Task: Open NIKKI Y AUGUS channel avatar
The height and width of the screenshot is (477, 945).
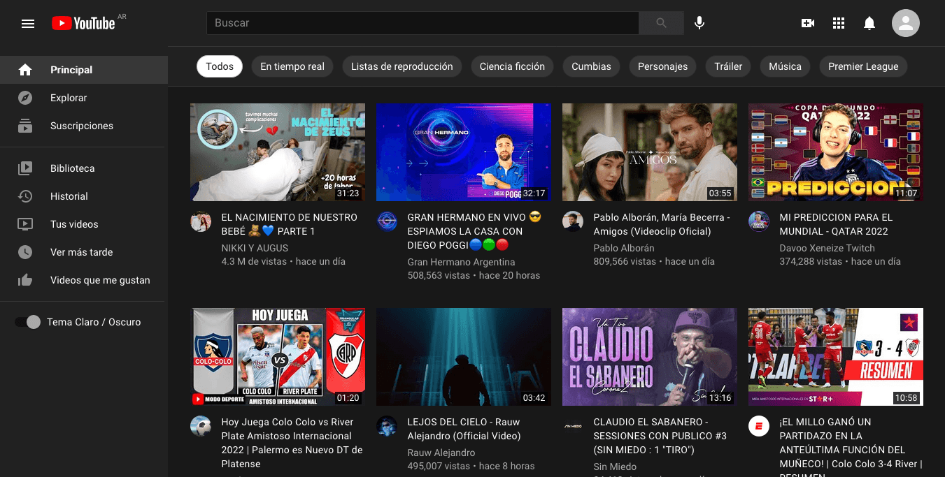Action: coord(201,221)
